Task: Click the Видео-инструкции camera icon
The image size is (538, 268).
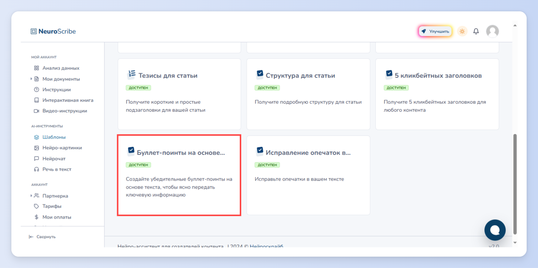Action: 36,111
